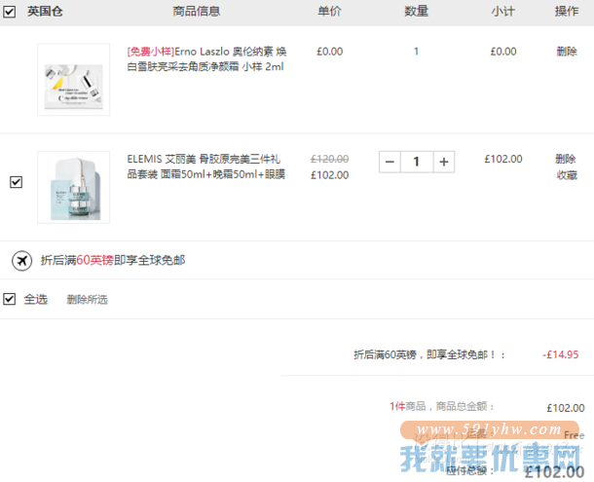
Task: Click the 单价 column header
Action: tap(329, 12)
